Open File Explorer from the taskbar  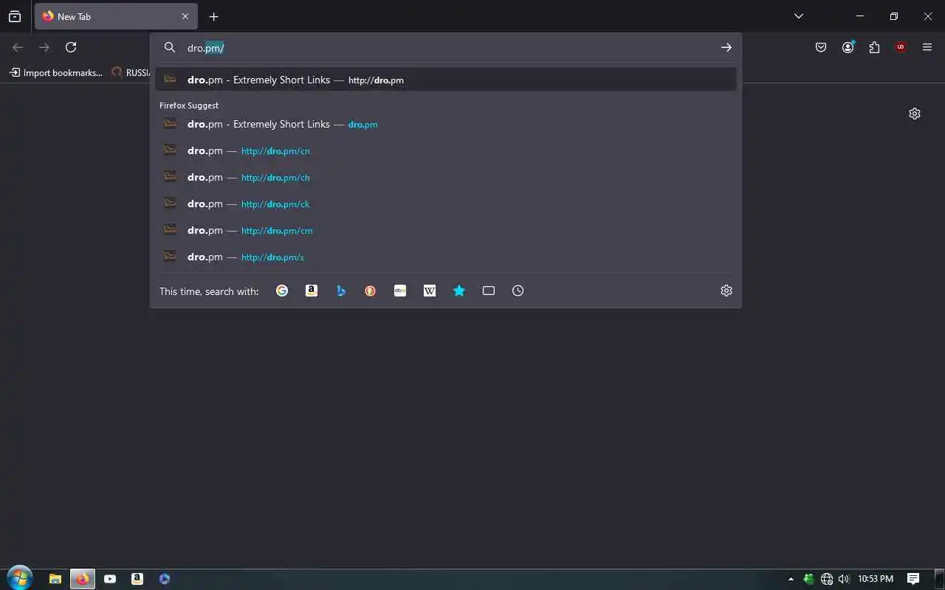point(55,579)
